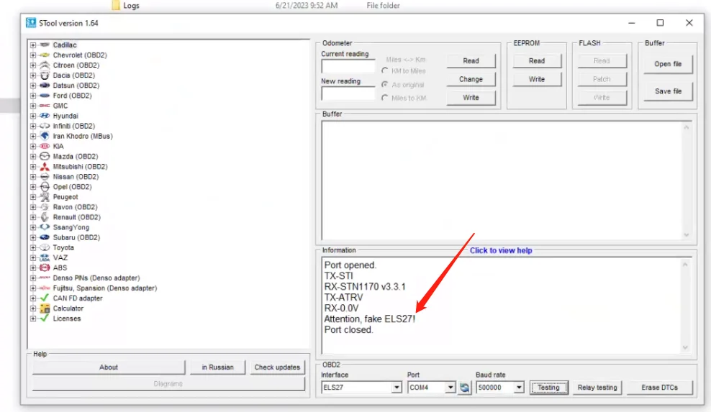Click the Infiniti (OBD2) logo icon
The width and height of the screenshot is (711, 412).
tap(45, 126)
